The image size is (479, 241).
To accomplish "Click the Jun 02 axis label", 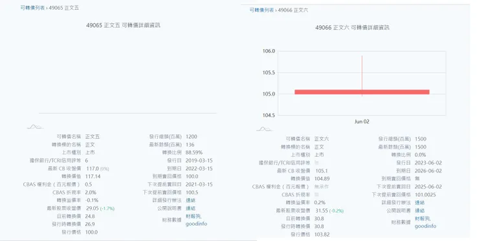I will click(362, 121).
